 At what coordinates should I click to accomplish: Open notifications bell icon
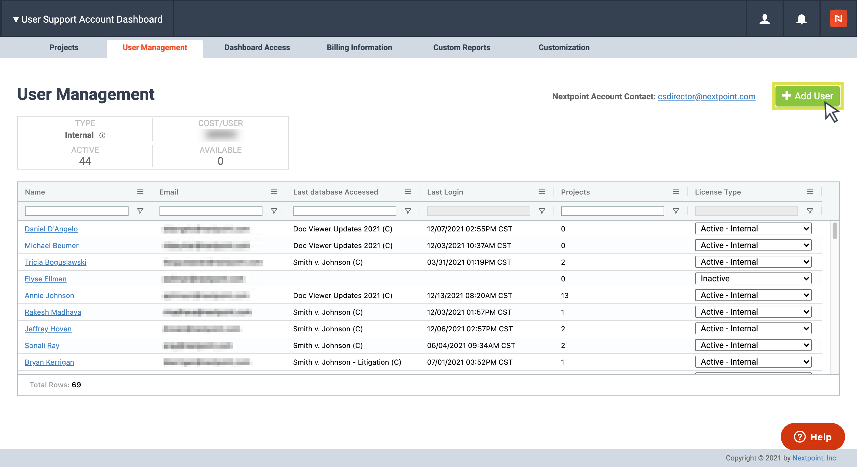pos(801,19)
